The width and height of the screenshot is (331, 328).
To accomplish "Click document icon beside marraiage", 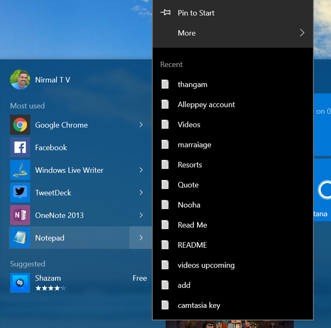I will pyautogui.click(x=165, y=144).
